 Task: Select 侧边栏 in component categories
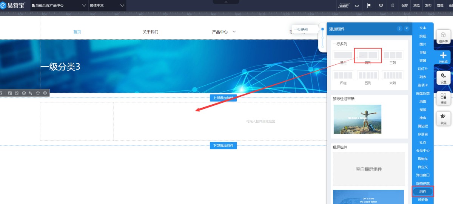423,126
